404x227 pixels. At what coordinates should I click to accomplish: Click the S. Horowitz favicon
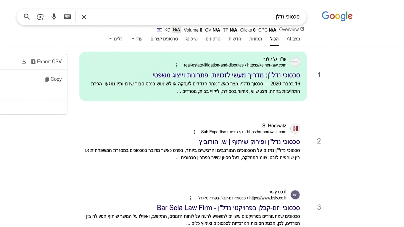(x=295, y=129)
